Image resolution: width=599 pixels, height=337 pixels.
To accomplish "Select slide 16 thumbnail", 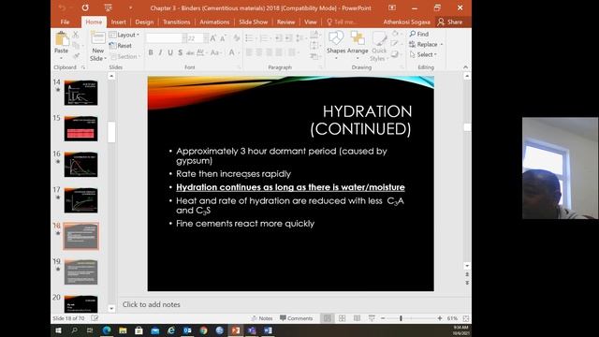I will [x=80, y=165].
